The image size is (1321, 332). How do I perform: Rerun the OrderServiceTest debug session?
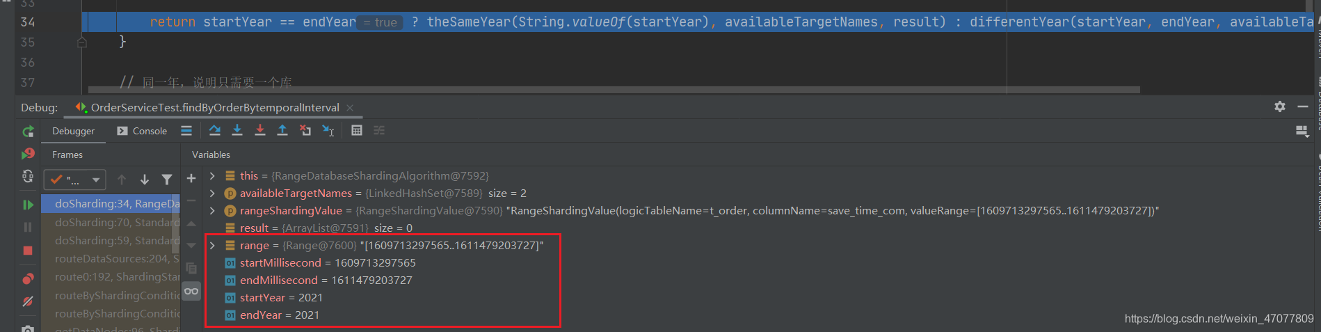28,131
